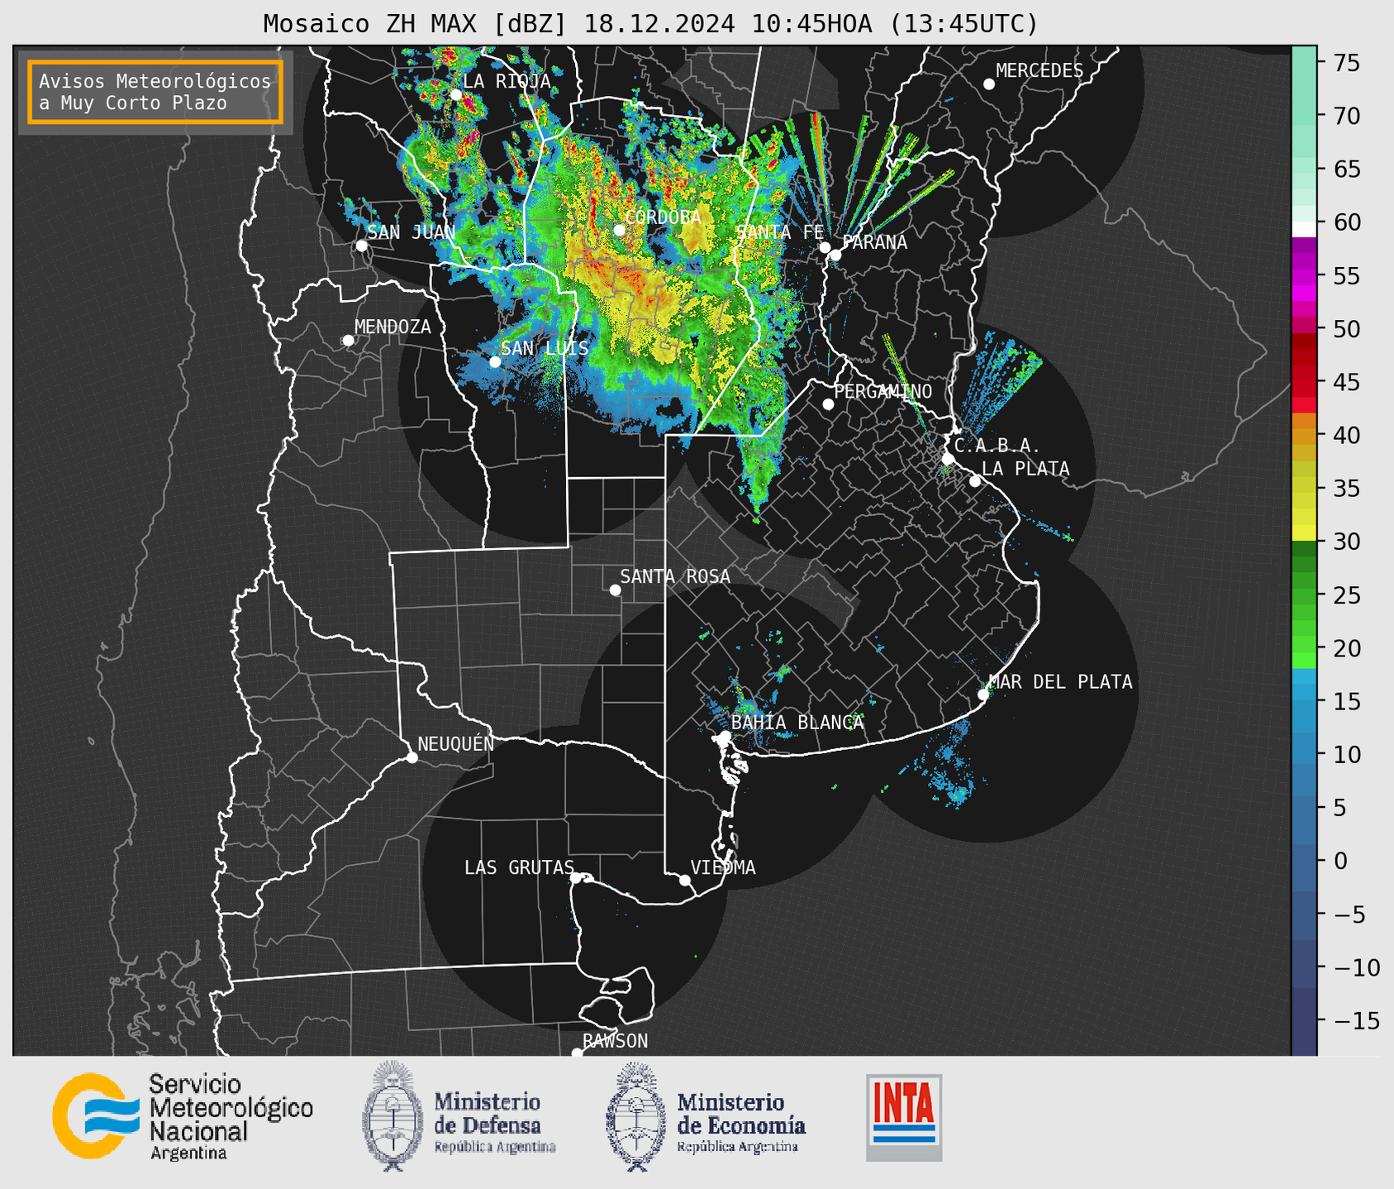Click the mint green 70 dBZ color band

point(1304,116)
